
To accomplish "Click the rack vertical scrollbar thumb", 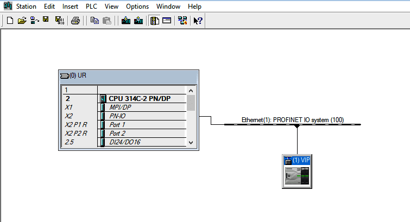I will (191, 103).
